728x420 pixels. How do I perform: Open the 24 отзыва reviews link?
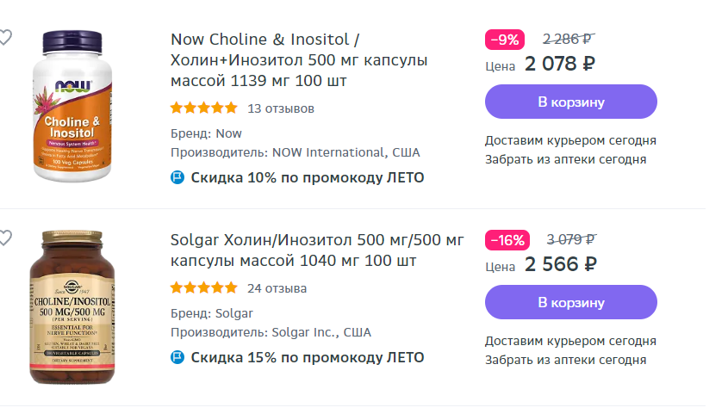(277, 288)
